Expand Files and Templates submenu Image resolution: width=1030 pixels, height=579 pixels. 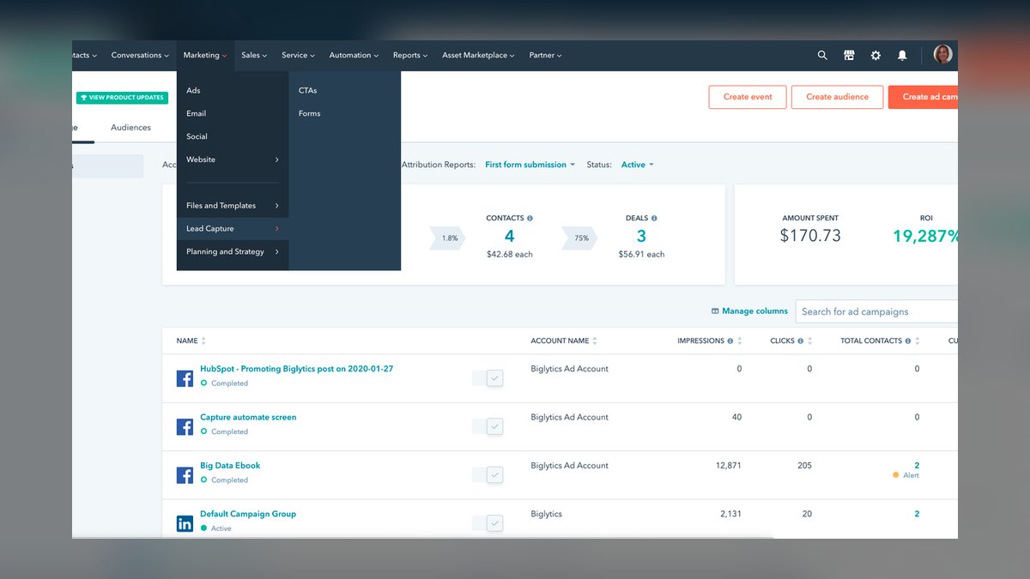233,206
